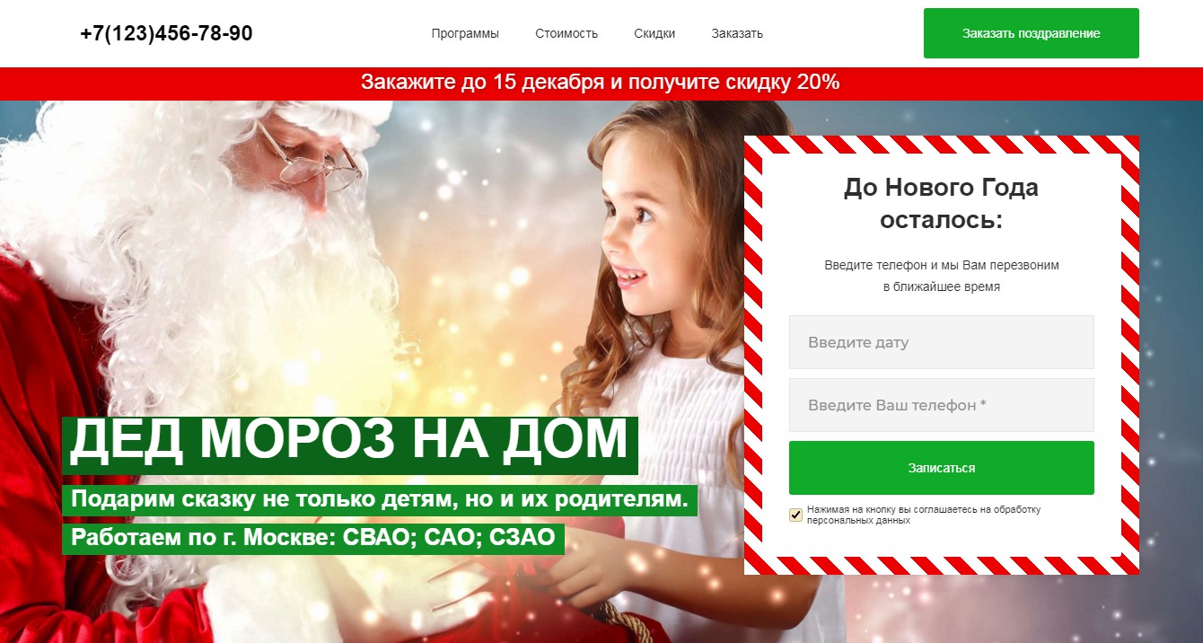Select Заказать in the top navigation
The height and width of the screenshot is (643, 1203).
tap(737, 33)
